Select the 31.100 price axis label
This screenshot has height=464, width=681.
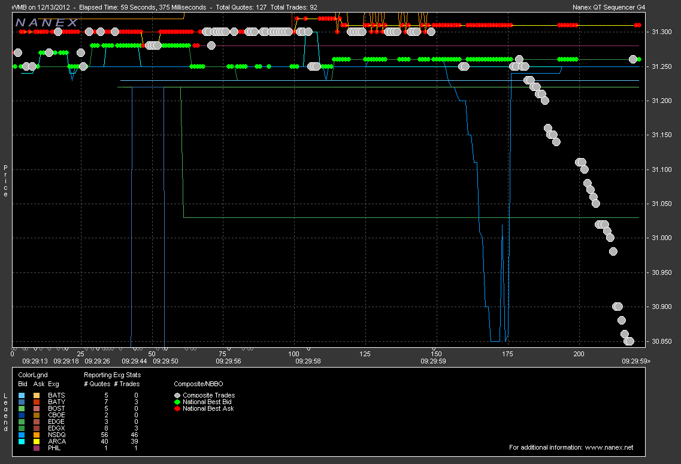pos(661,169)
